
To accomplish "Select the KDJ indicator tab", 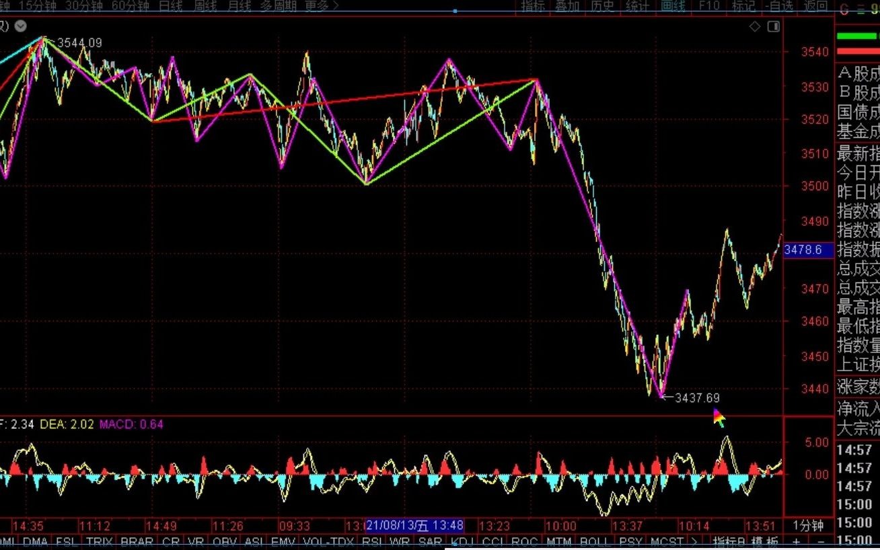I will coord(463,542).
